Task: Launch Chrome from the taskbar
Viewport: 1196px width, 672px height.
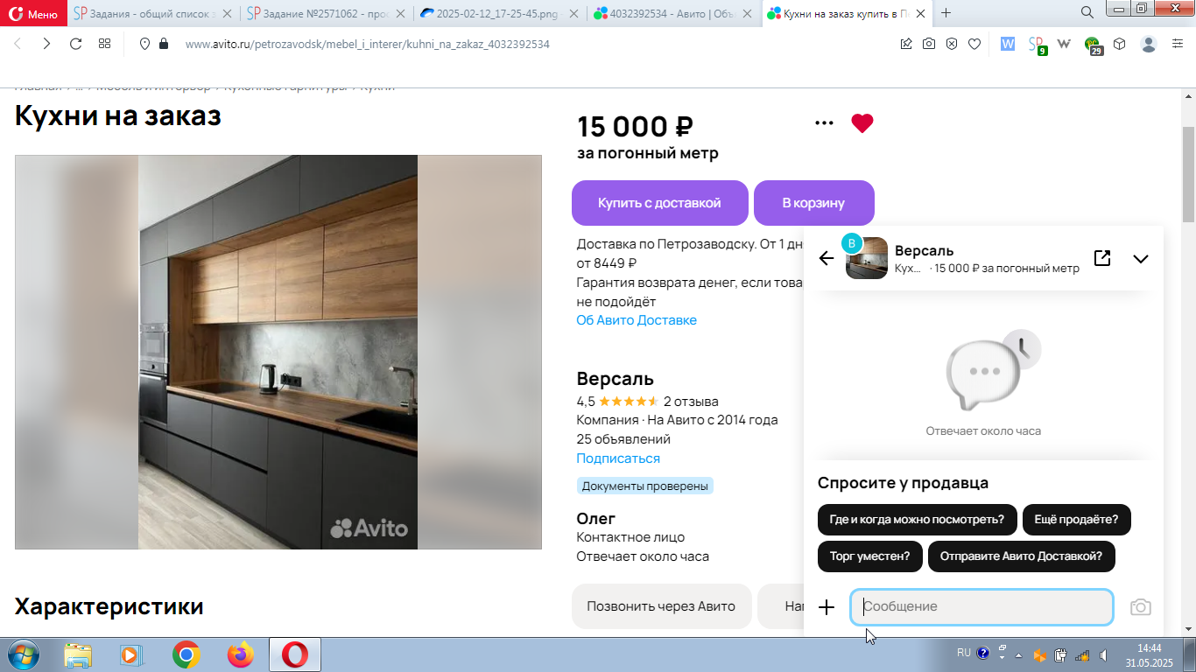Action: tap(186, 654)
